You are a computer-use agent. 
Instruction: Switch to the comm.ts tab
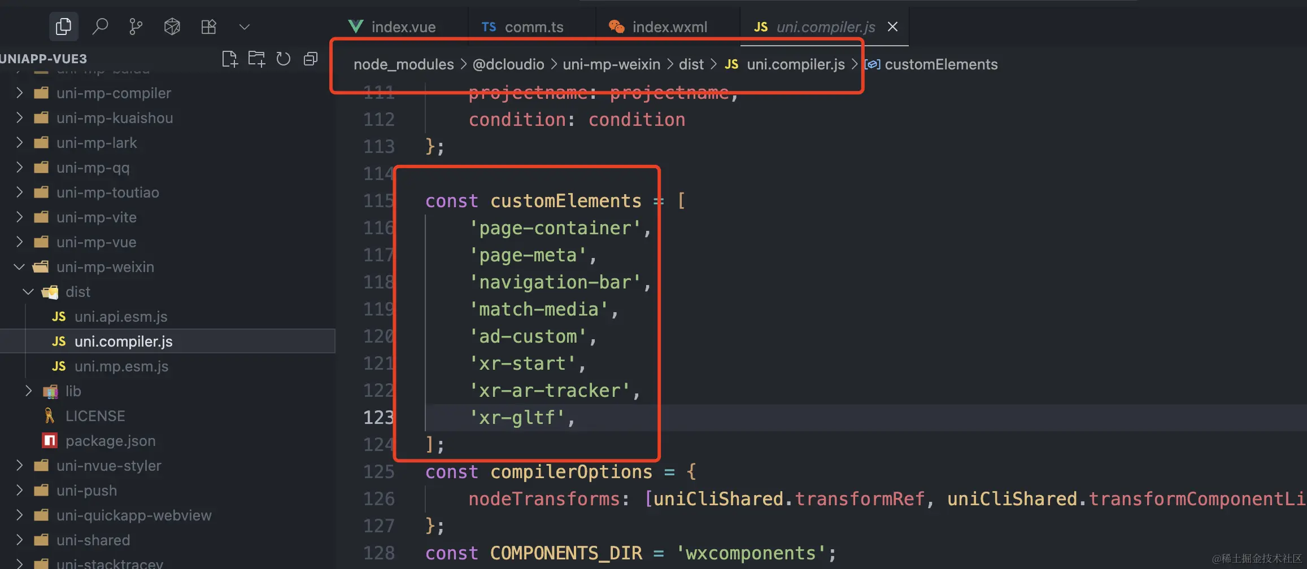click(x=522, y=27)
